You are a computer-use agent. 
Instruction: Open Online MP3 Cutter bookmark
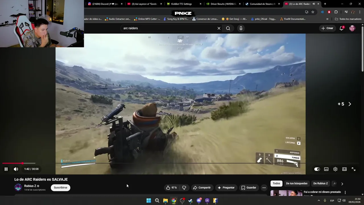click(x=147, y=19)
